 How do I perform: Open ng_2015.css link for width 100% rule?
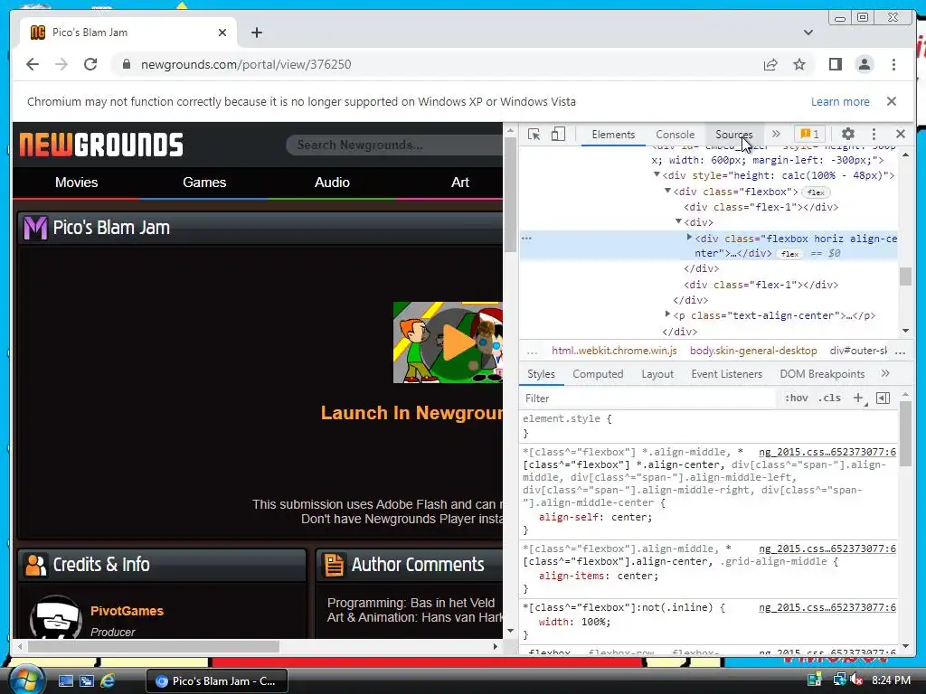(x=827, y=607)
